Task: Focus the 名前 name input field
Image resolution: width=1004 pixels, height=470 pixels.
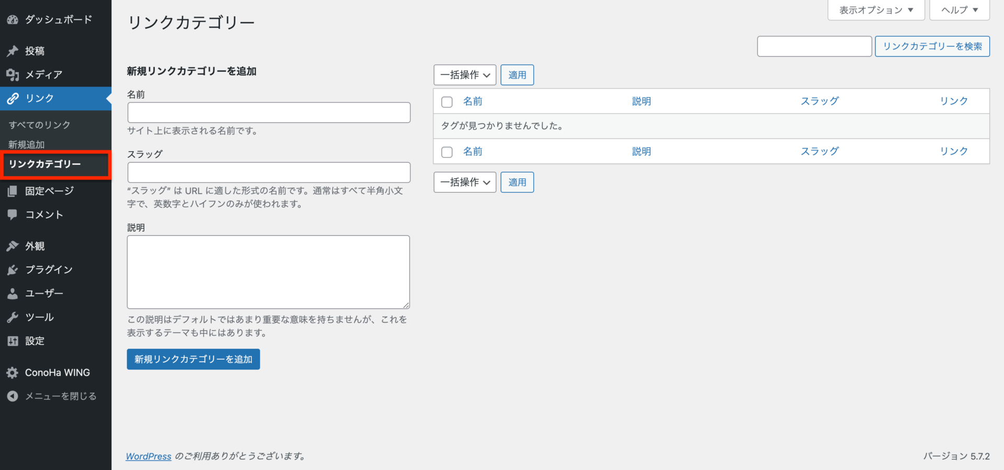Action: pyautogui.click(x=269, y=112)
